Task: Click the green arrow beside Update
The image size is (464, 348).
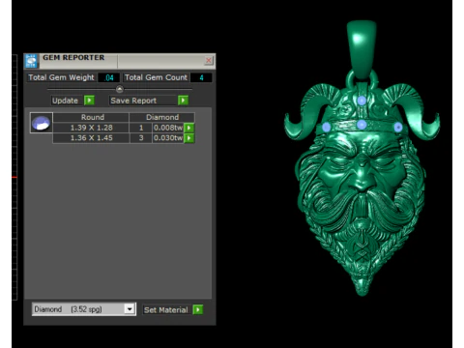Action: (89, 101)
